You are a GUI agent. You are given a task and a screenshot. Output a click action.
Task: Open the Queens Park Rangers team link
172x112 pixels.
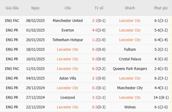point(130,69)
